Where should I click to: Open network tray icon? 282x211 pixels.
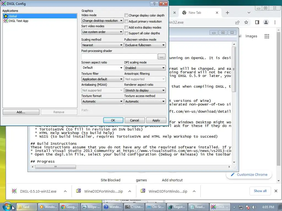point(241,207)
